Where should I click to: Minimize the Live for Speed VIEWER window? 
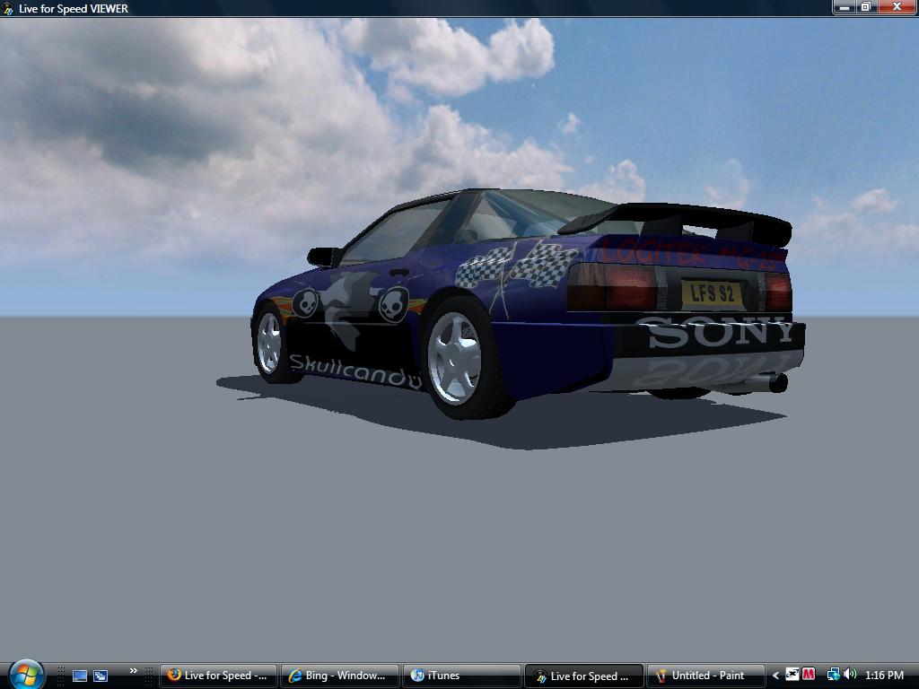pos(845,7)
